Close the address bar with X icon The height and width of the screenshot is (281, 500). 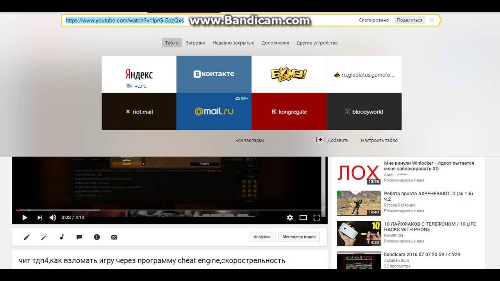[x=432, y=20]
